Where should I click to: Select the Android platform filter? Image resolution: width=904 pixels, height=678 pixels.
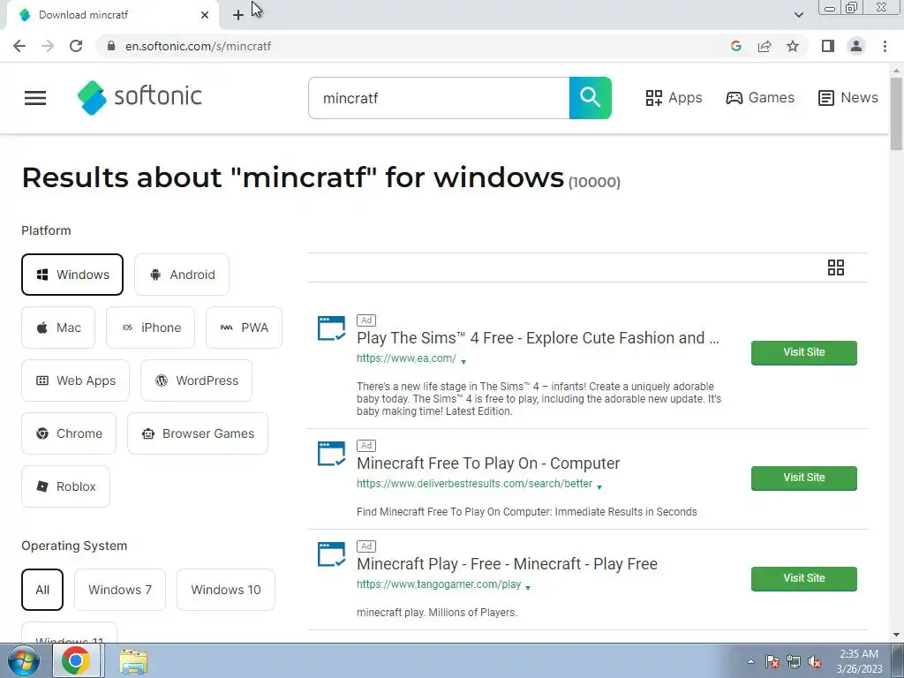point(182,275)
